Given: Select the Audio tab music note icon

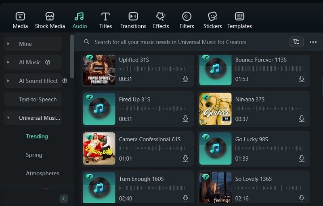Looking at the screenshot, I should tap(79, 16).
